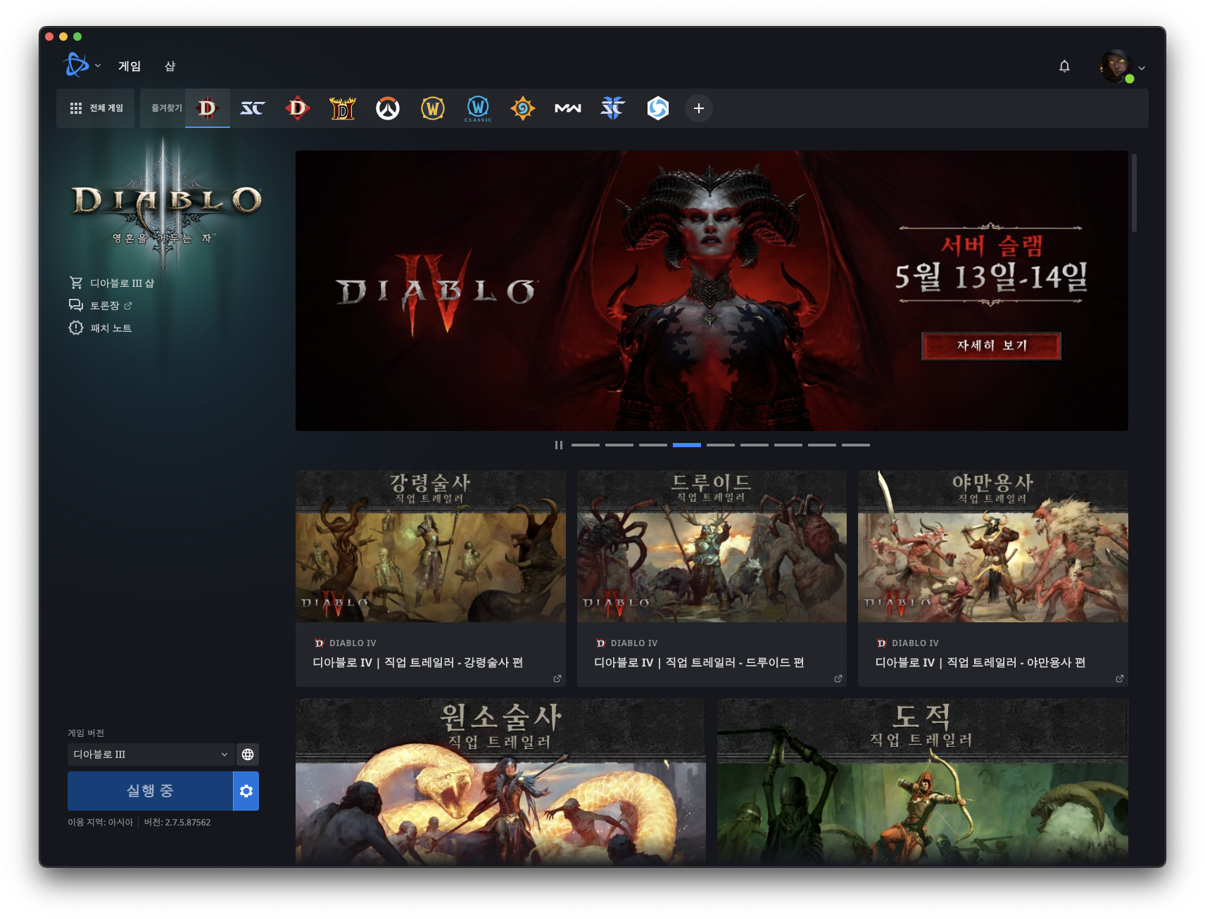Image resolution: width=1205 pixels, height=919 pixels.
Task: Click the Diablo III logo
Action: click(x=166, y=204)
